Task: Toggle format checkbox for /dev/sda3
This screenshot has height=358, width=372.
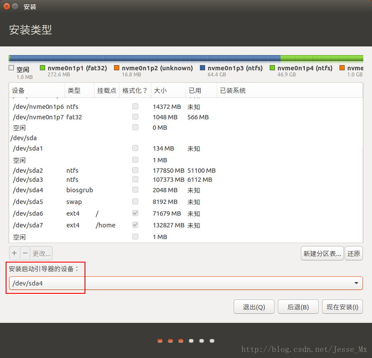Action: (135, 179)
